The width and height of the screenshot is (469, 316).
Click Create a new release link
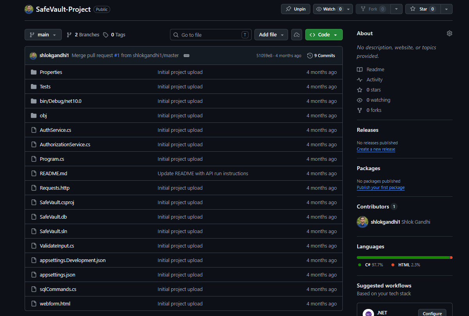376,149
